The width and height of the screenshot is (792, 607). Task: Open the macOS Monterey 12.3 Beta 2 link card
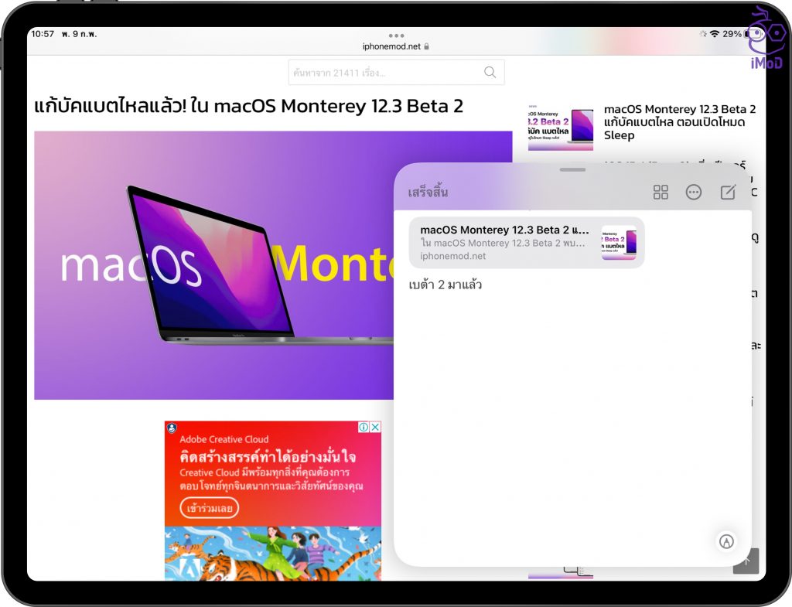[526, 243]
